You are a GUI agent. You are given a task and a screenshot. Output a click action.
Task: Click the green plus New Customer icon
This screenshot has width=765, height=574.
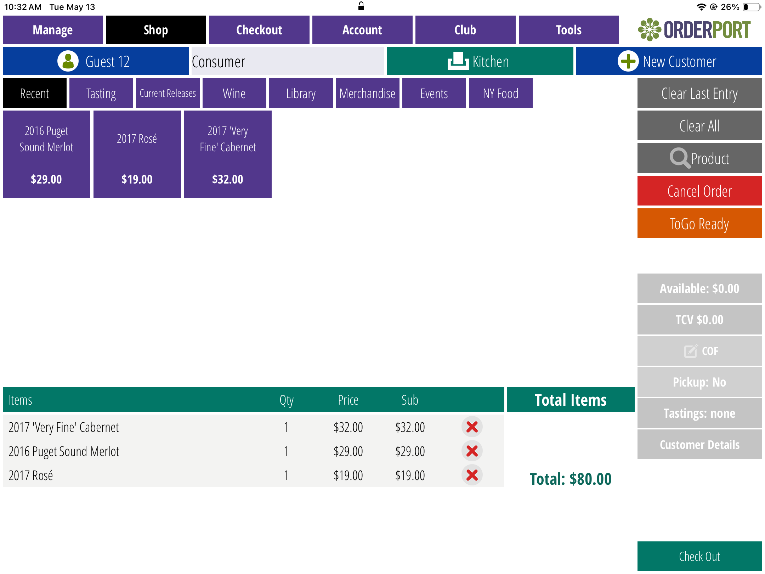point(628,61)
